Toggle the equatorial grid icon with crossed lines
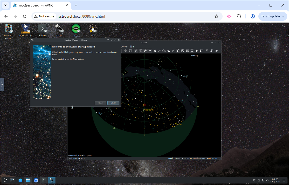The width and height of the screenshot is (289, 185). tap(183, 51)
